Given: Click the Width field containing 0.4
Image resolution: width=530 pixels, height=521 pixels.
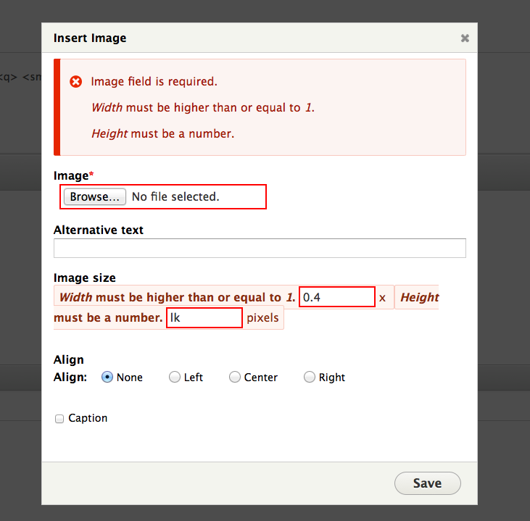Looking at the screenshot, I should point(337,297).
